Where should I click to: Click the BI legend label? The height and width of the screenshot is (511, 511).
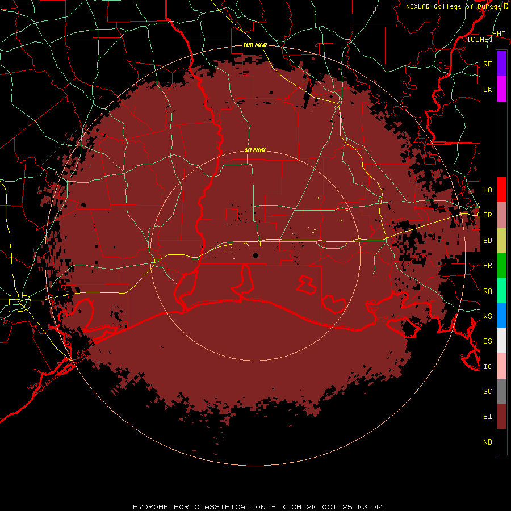pos(487,417)
